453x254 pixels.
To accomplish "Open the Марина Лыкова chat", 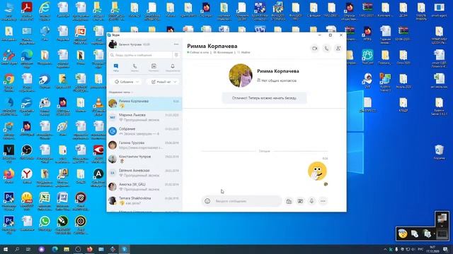I will [x=144, y=117].
